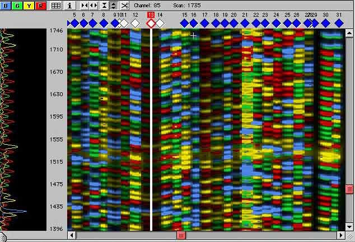Select lane 8 diamond marker
The image size is (355, 242).
pyautogui.click(x=104, y=23)
